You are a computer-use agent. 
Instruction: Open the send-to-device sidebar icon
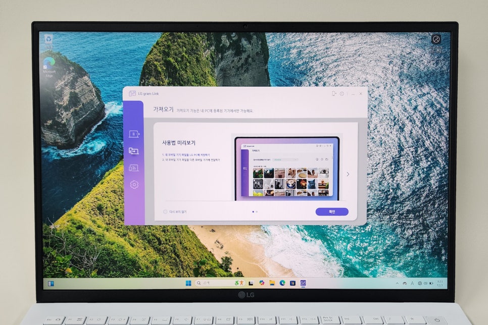coord(134,134)
